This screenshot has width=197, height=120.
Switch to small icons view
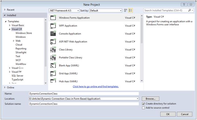point(125,10)
